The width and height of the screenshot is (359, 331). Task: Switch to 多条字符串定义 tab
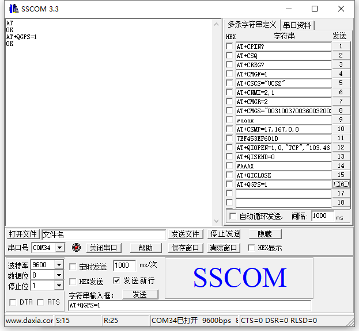point(252,25)
